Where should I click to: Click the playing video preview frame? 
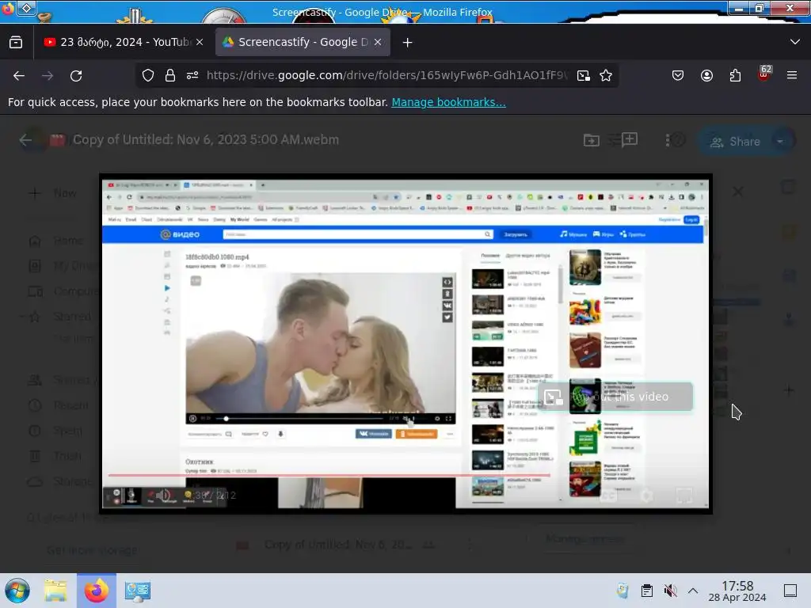pyautogui.click(x=405, y=344)
